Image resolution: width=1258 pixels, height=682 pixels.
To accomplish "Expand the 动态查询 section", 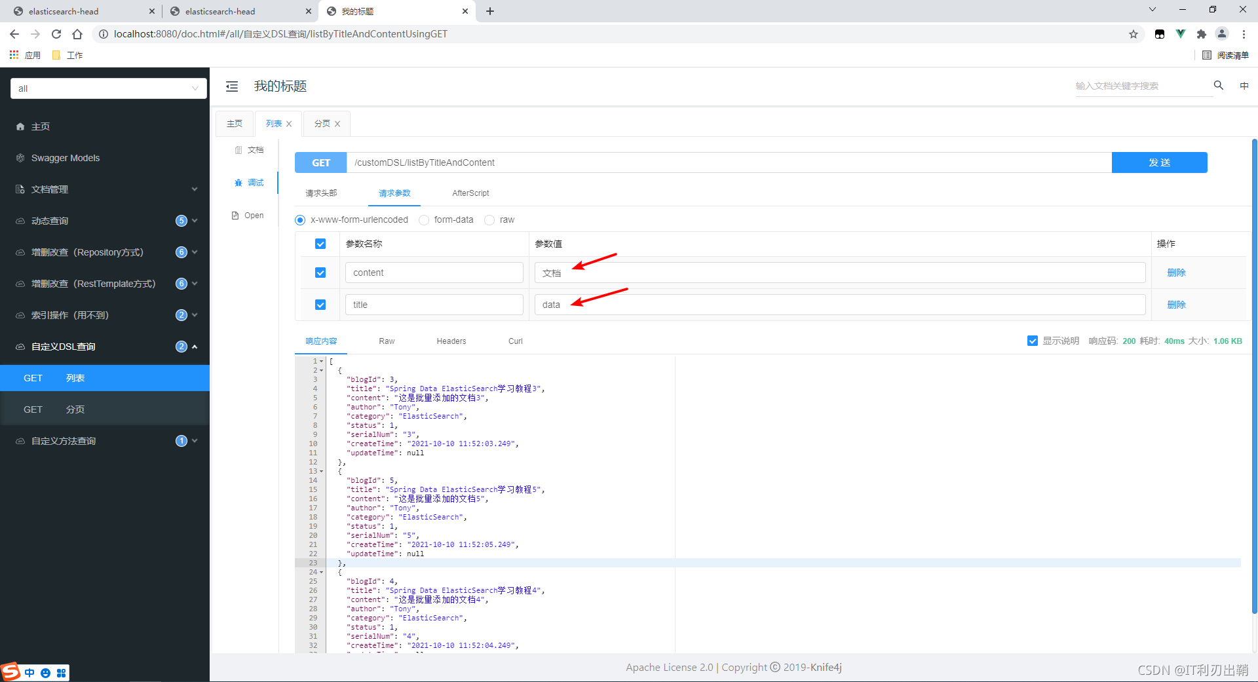I will tap(195, 221).
